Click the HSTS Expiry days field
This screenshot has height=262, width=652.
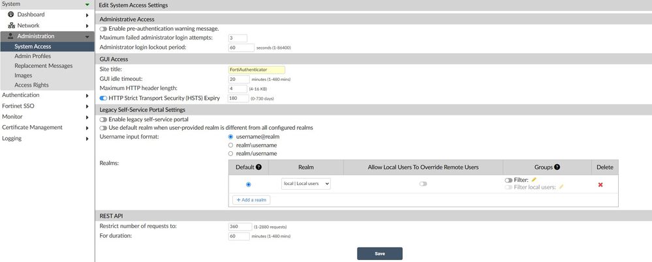coord(238,98)
